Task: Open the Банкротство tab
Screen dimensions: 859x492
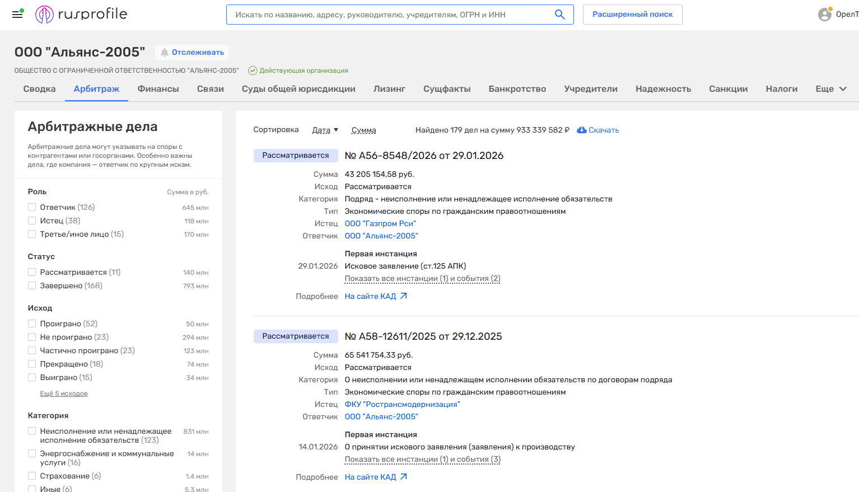Action: (517, 89)
